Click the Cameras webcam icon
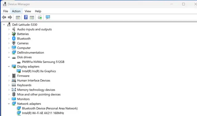The image size is (197, 116). [x=14, y=43]
